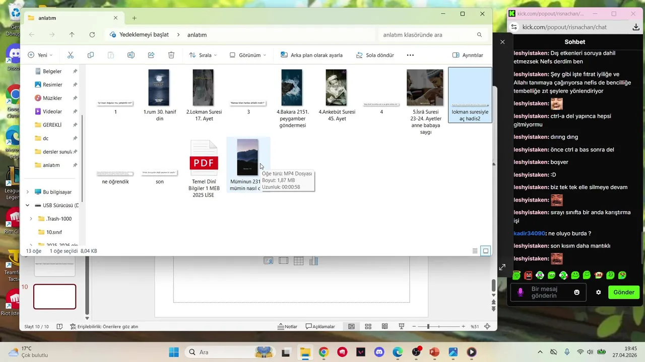The height and width of the screenshot is (362, 645).
Task: Click Sola döndür rotate left button
Action: pos(375,55)
